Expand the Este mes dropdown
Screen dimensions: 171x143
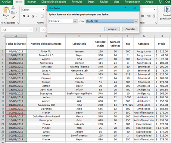(x=75, y=21)
